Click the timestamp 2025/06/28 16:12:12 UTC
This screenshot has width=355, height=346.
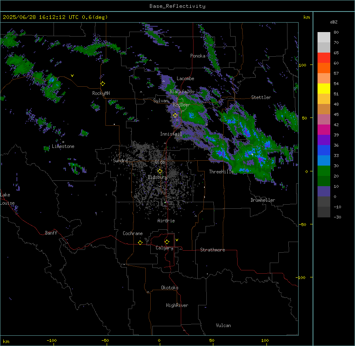click(41, 17)
